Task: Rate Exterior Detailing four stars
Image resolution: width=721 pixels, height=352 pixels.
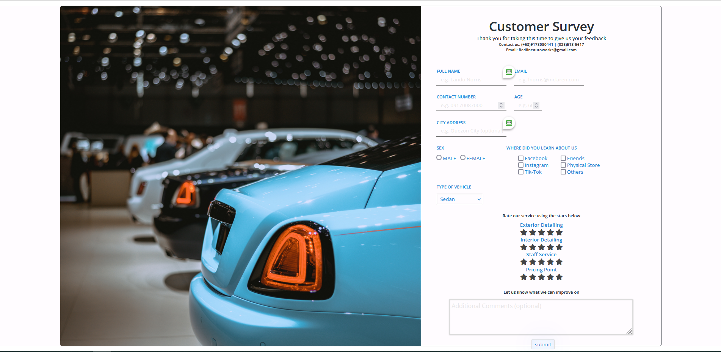Action: (550, 232)
